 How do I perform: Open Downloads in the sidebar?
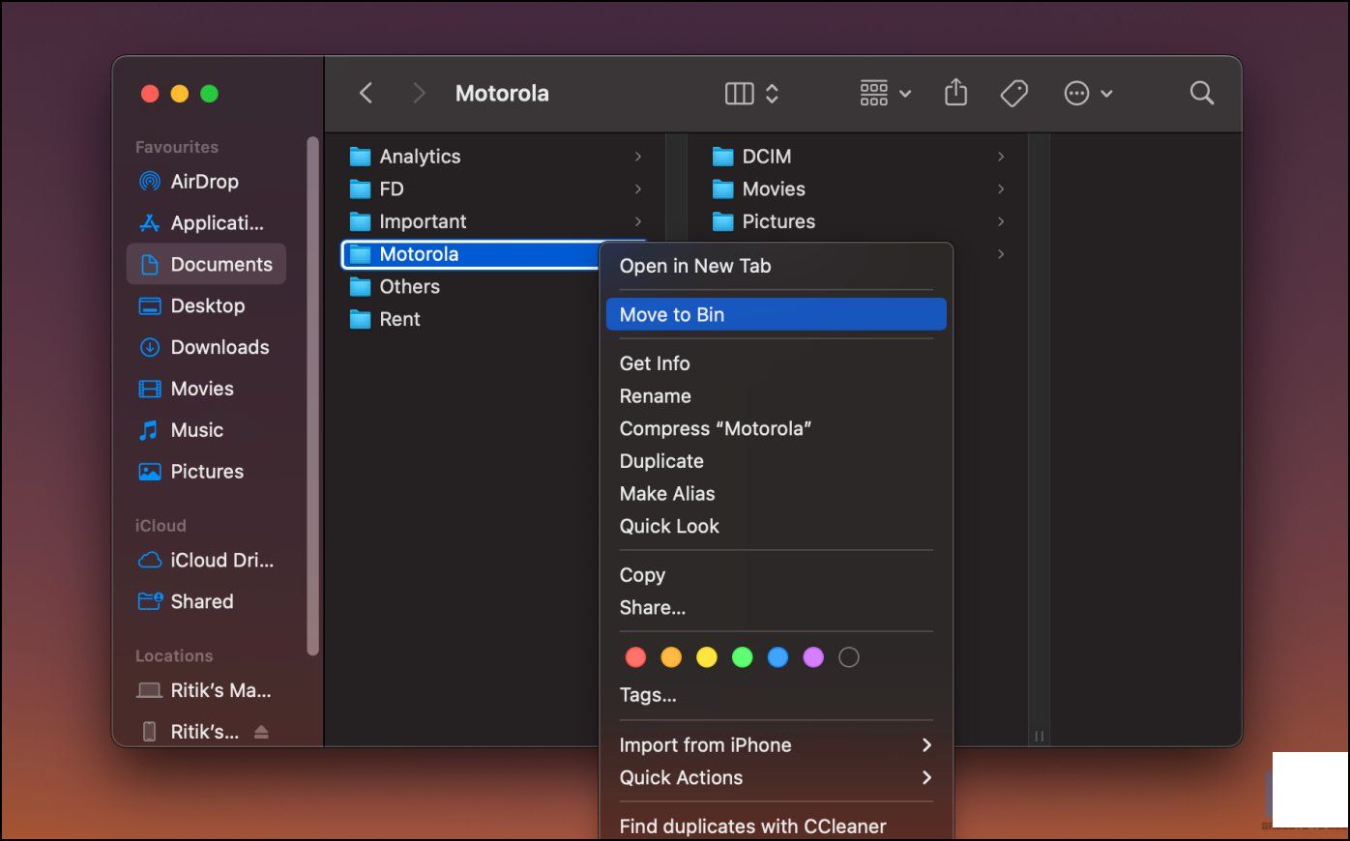pyautogui.click(x=206, y=347)
